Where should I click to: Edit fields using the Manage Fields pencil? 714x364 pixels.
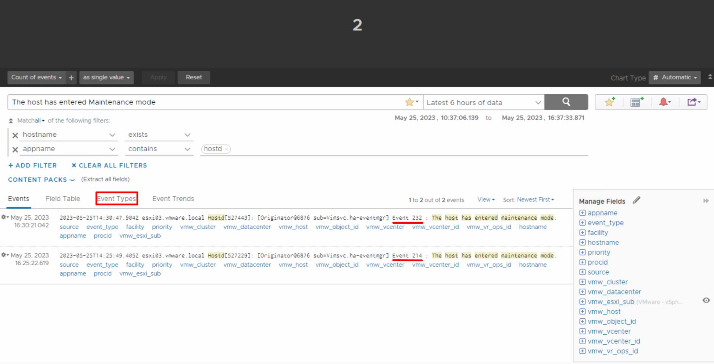pos(637,200)
